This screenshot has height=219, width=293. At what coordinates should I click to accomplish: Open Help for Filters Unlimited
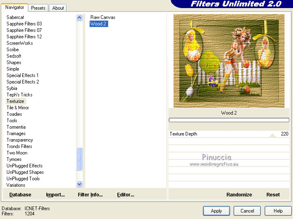click(x=278, y=211)
